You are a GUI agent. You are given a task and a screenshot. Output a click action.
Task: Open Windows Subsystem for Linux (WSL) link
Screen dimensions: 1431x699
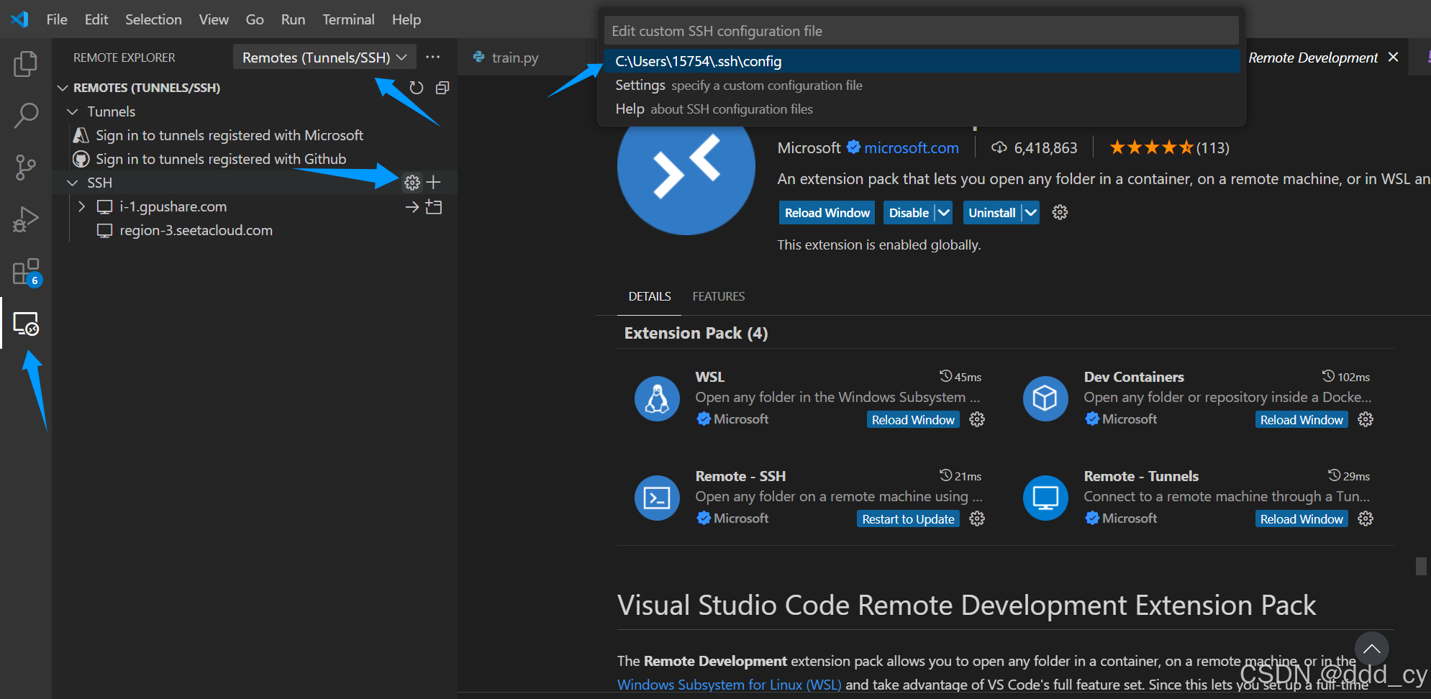point(729,685)
